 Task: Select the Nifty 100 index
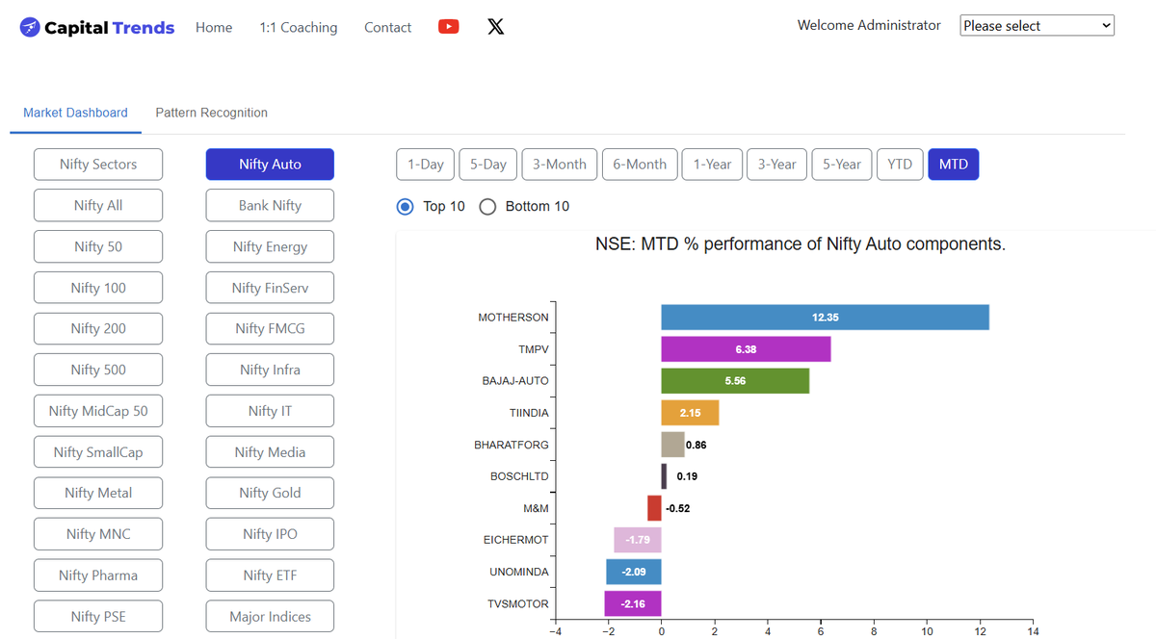(98, 288)
